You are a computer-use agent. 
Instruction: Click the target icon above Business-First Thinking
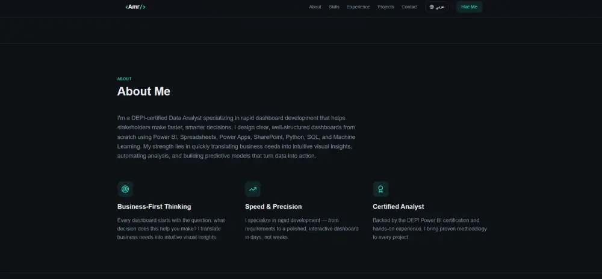tap(125, 189)
